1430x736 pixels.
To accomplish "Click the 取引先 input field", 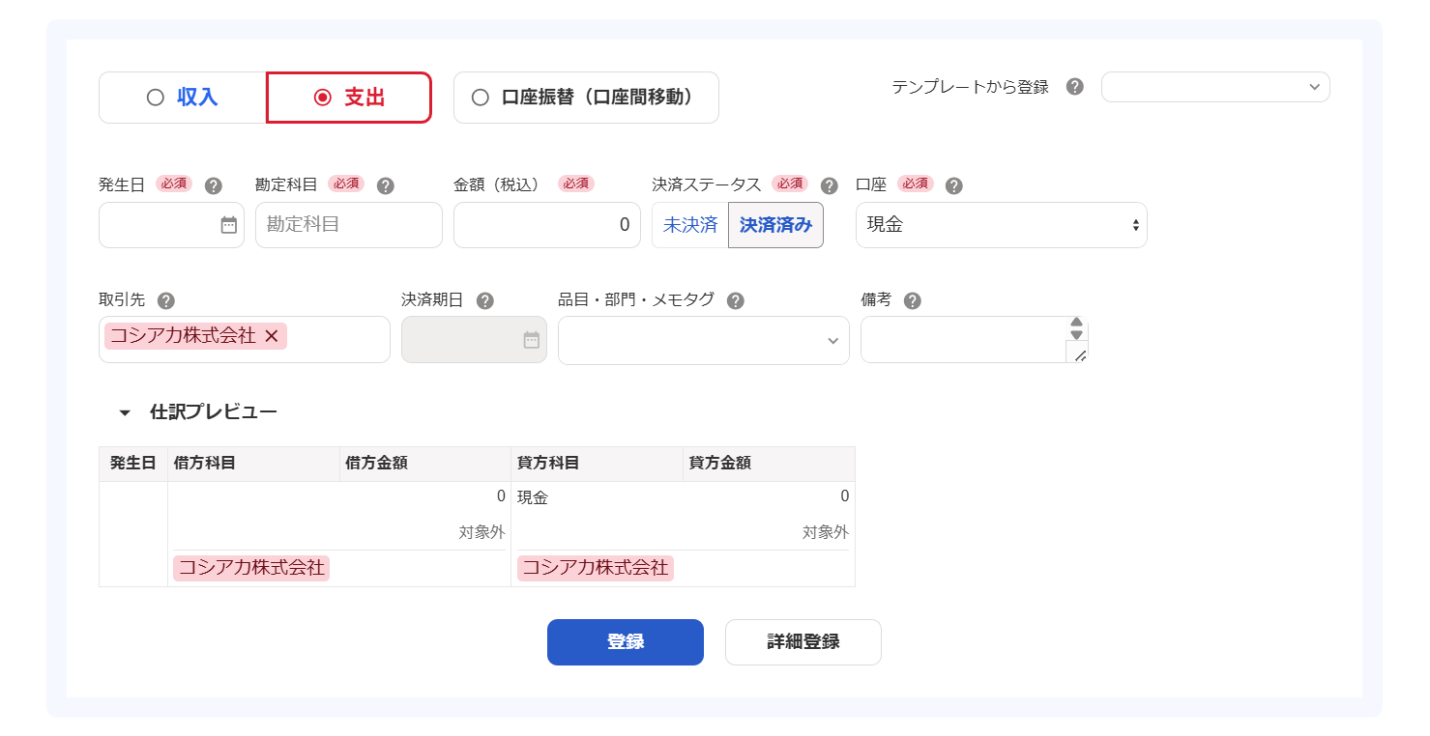I will click(x=245, y=339).
